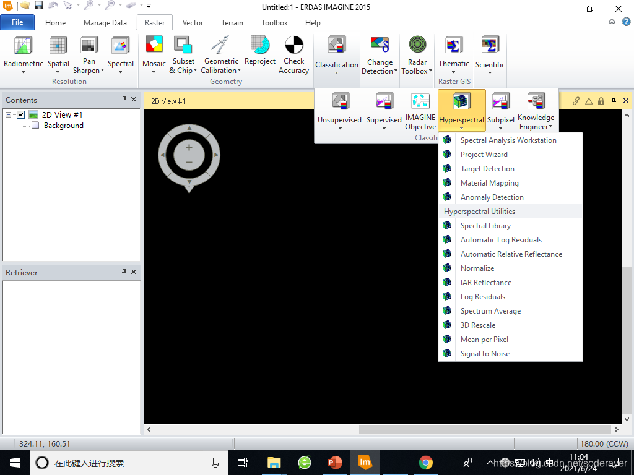Image resolution: width=634 pixels, height=475 pixels.
Task: Open the ERDAS Help question mark icon
Action: tap(626, 22)
